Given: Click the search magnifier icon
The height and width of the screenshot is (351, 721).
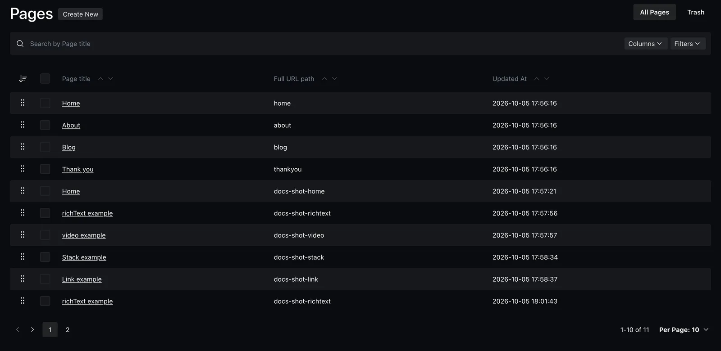Looking at the screenshot, I should [x=20, y=44].
